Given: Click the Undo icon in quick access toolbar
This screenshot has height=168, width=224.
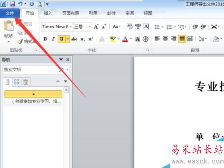Looking at the screenshot, I should pyautogui.click(x=20, y=4).
